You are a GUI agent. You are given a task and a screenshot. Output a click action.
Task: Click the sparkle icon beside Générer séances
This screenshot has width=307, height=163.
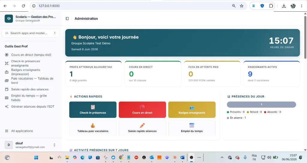coord(7,106)
